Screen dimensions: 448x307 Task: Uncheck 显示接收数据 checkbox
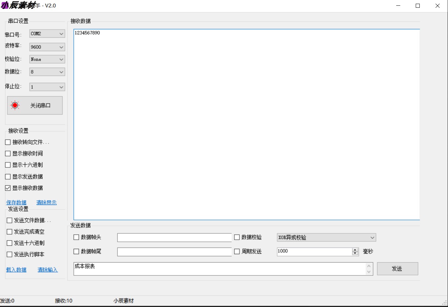click(x=8, y=188)
